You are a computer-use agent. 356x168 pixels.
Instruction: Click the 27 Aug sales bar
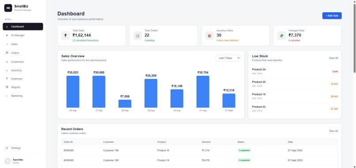[x=99, y=92]
